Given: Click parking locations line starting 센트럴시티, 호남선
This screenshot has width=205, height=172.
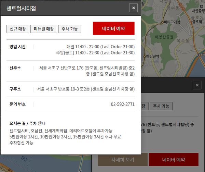Looking at the screenshot, I should (x=61, y=131).
